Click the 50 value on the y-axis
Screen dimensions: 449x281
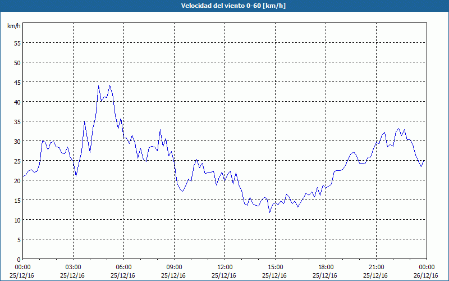tap(17, 63)
